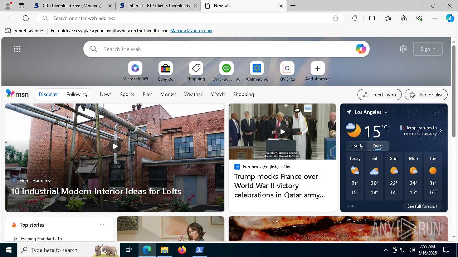Open Sports in msn menu

click(127, 94)
